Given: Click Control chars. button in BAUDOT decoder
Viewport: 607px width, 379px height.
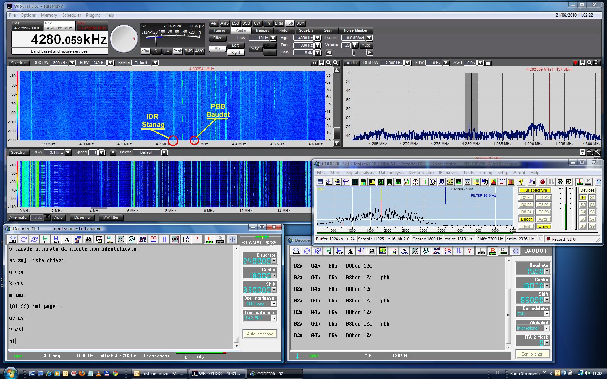Looking at the screenshot, I should click(x=533, y=354).
